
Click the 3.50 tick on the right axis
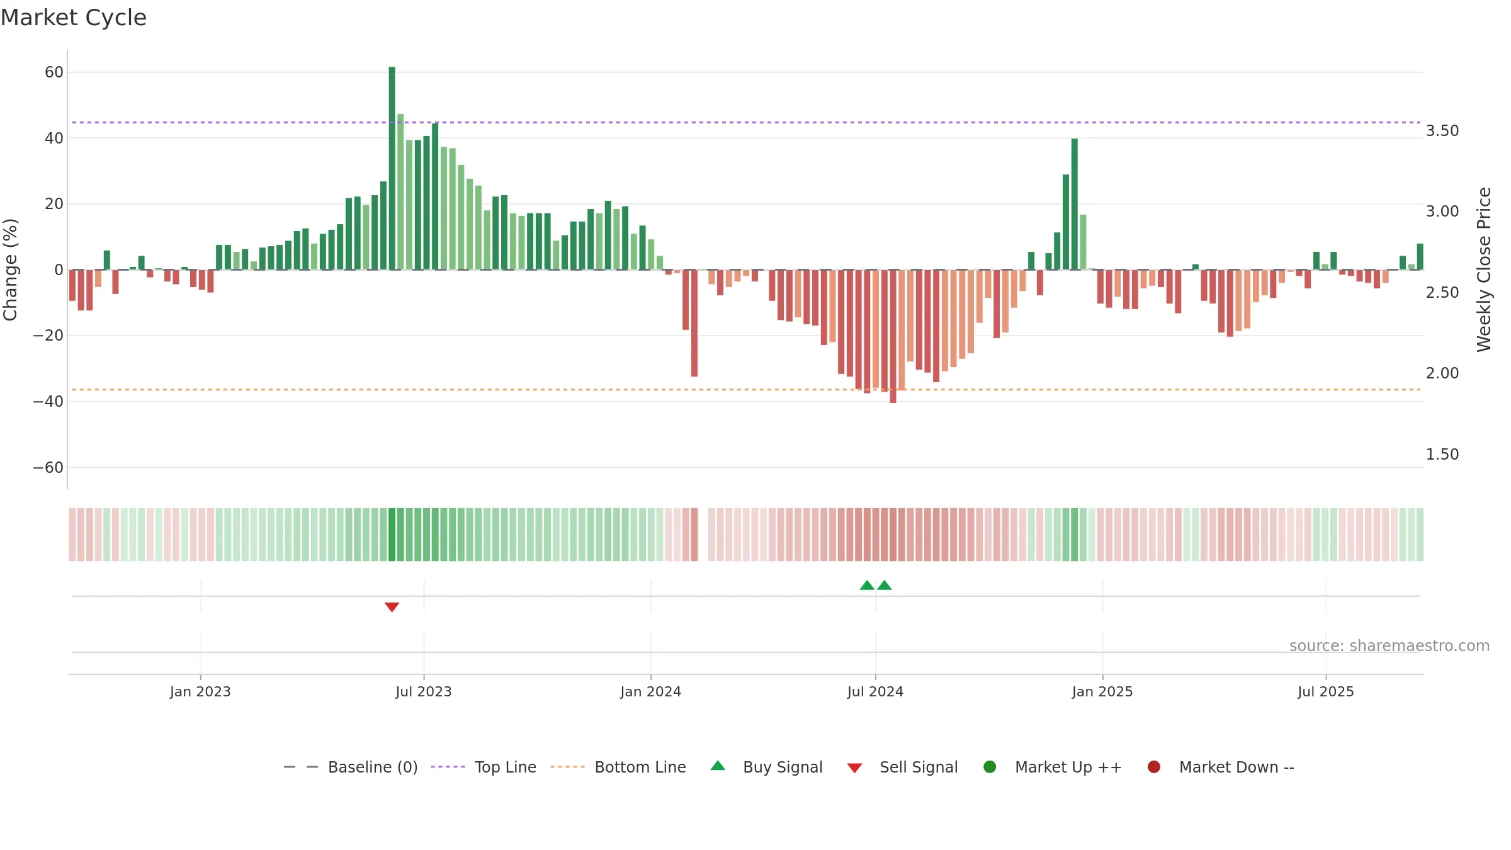click(x=1442, y=131)
